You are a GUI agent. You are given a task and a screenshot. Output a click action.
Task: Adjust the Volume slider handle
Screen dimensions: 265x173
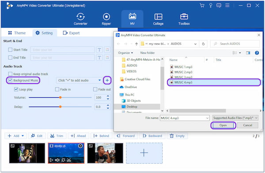coord(60,97)
